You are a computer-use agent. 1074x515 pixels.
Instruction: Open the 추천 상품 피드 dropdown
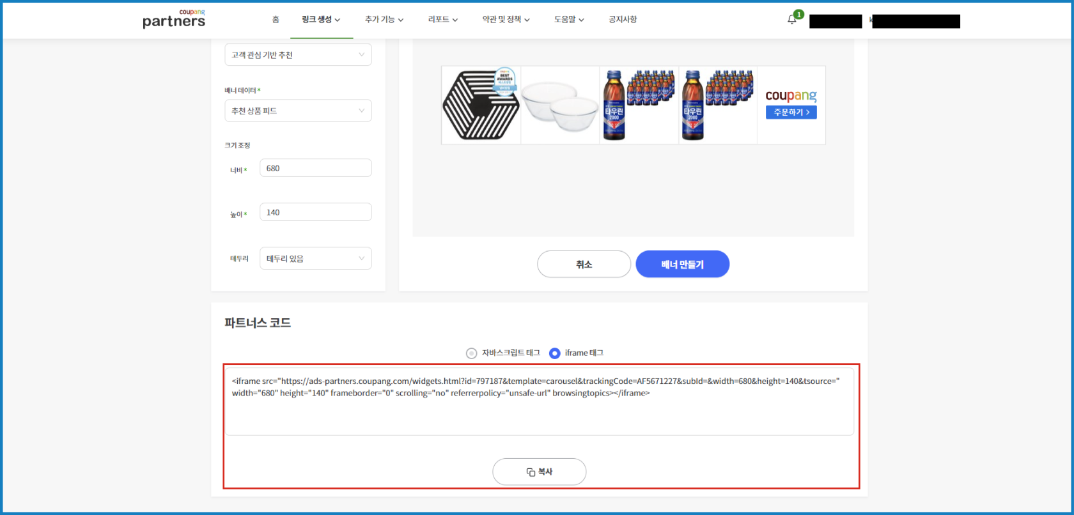pos(298,111)
